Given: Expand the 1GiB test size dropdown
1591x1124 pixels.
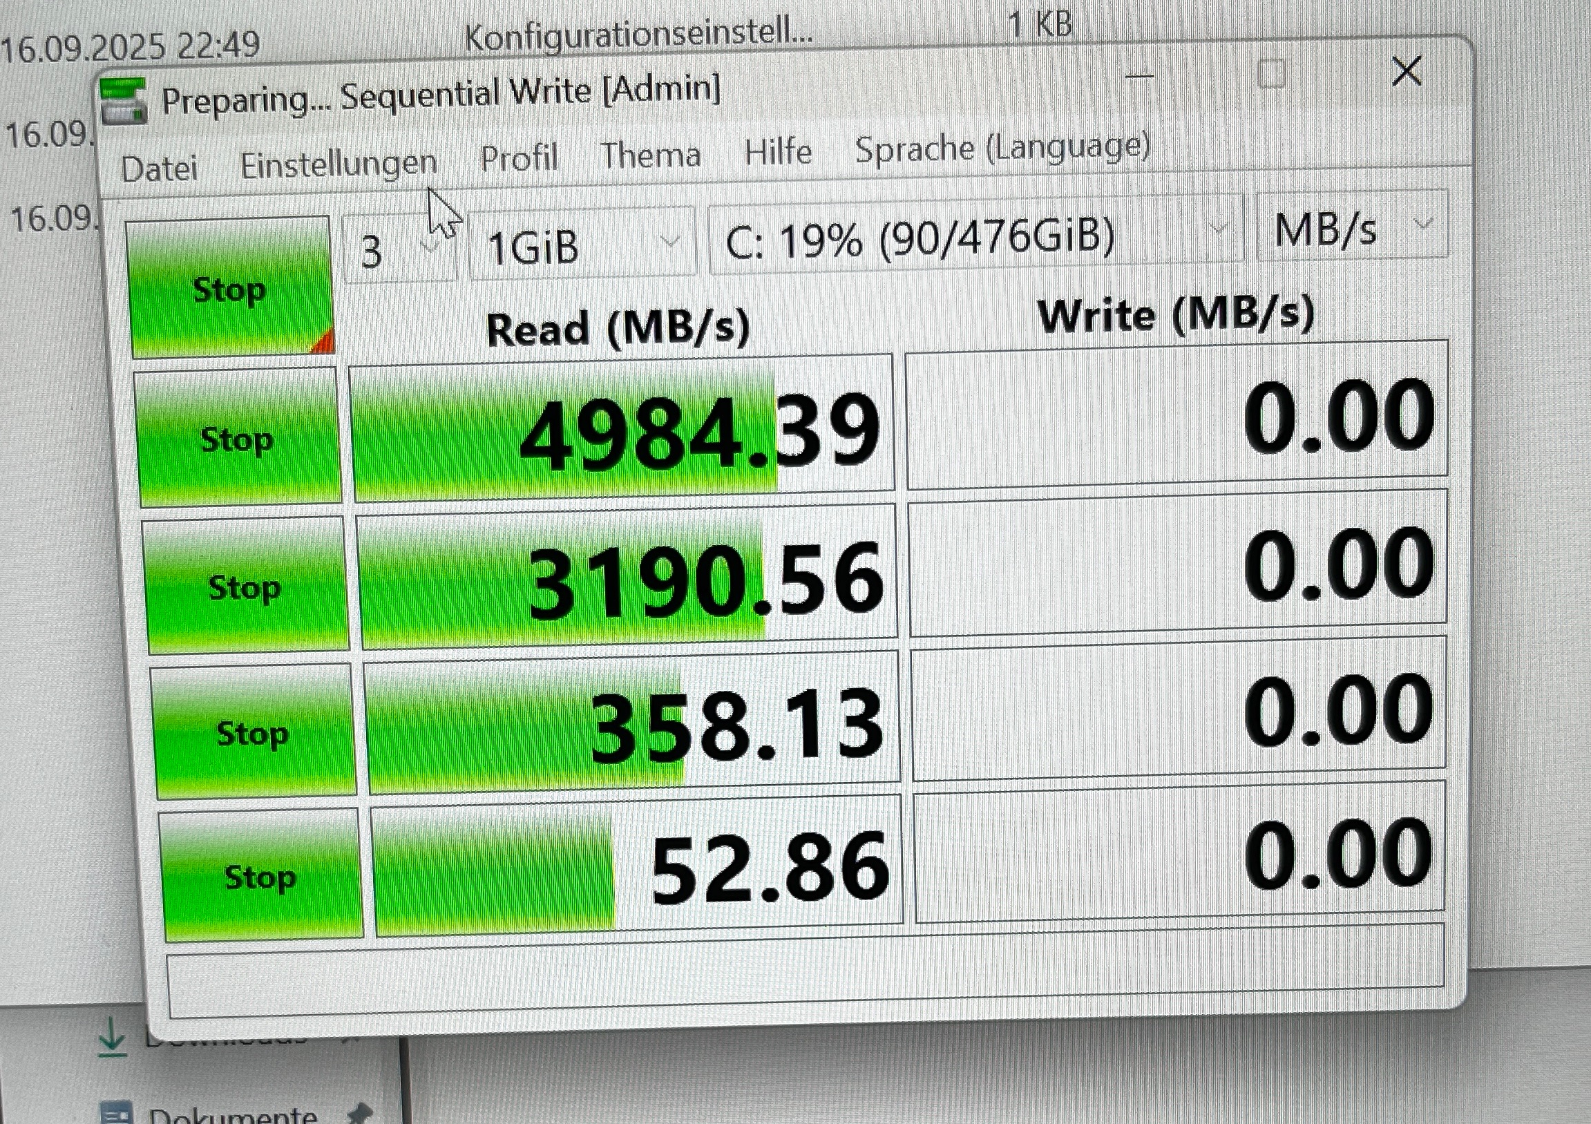Looking at the screenshot, I should click(582, 245).
